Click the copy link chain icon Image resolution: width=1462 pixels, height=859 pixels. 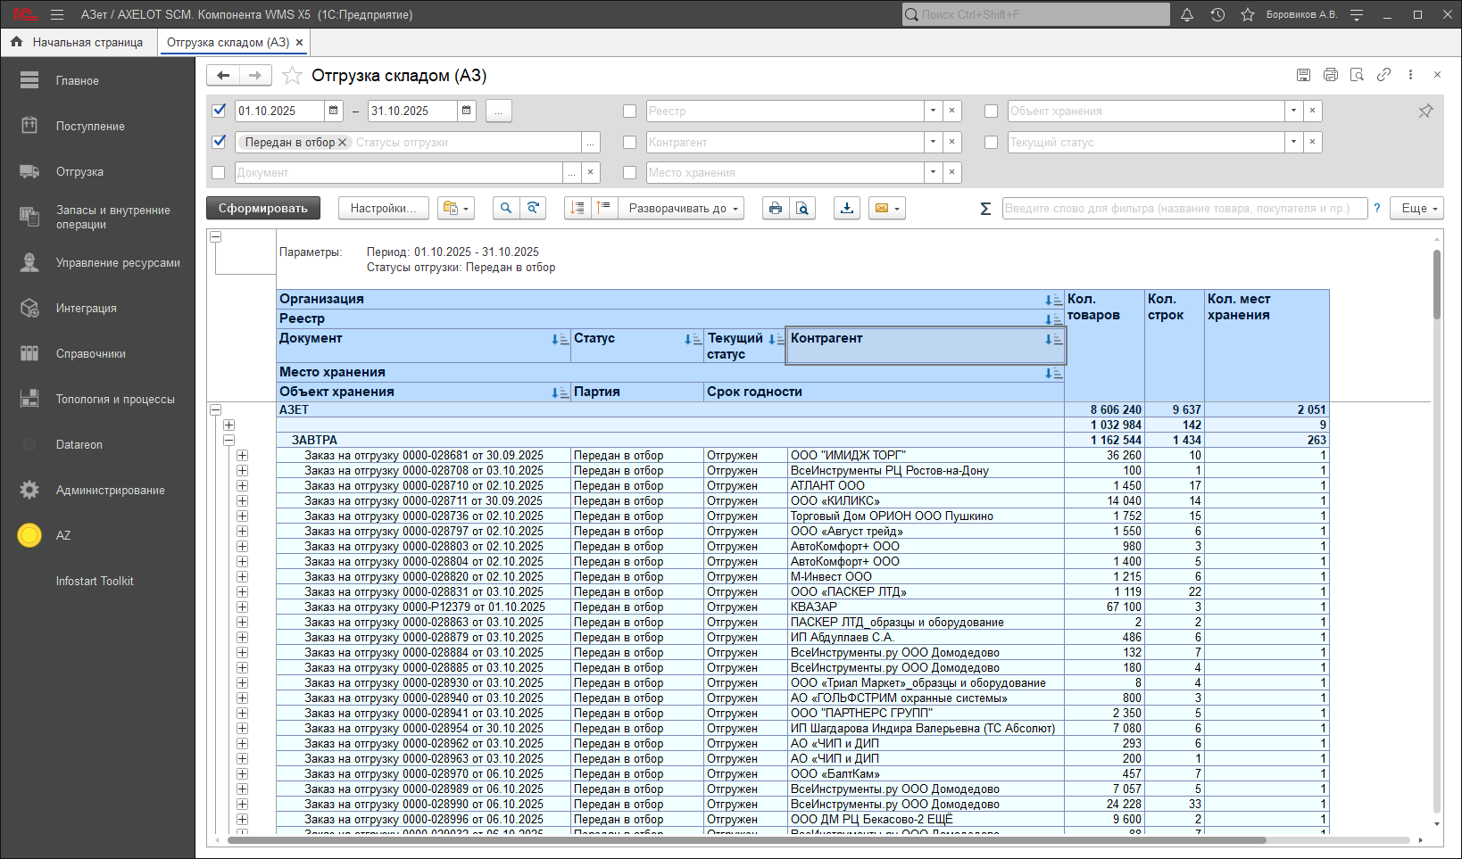pyautogui.click(x=1383, y=75)
